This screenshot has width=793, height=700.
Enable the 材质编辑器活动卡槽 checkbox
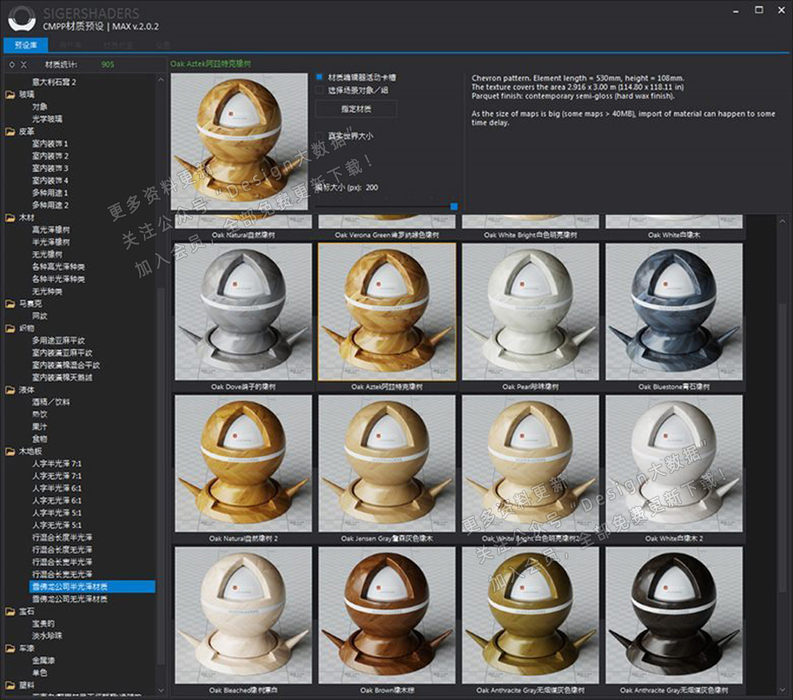pyautogui.click(x=320, y=77)
